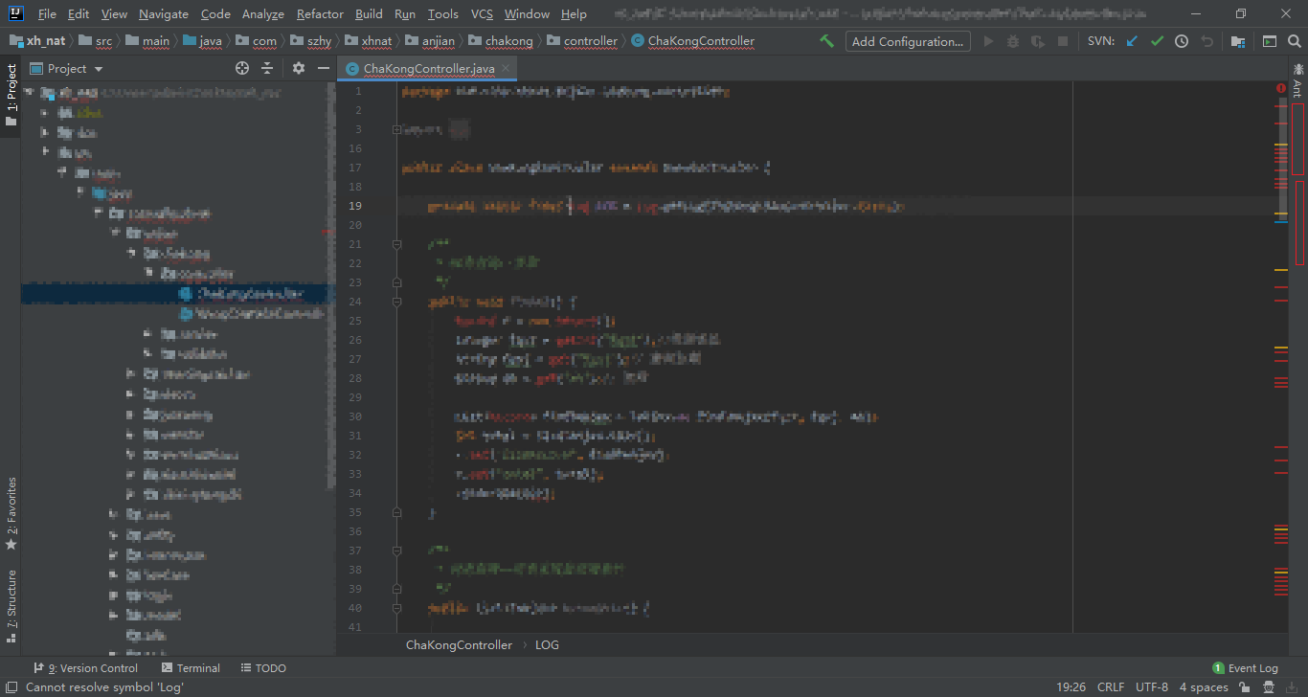The height and width of the screenshot is (697, 1308).
Task: Select Opened File with the crosshair icon
Action: pyautogui.click(x=242, y=68)
